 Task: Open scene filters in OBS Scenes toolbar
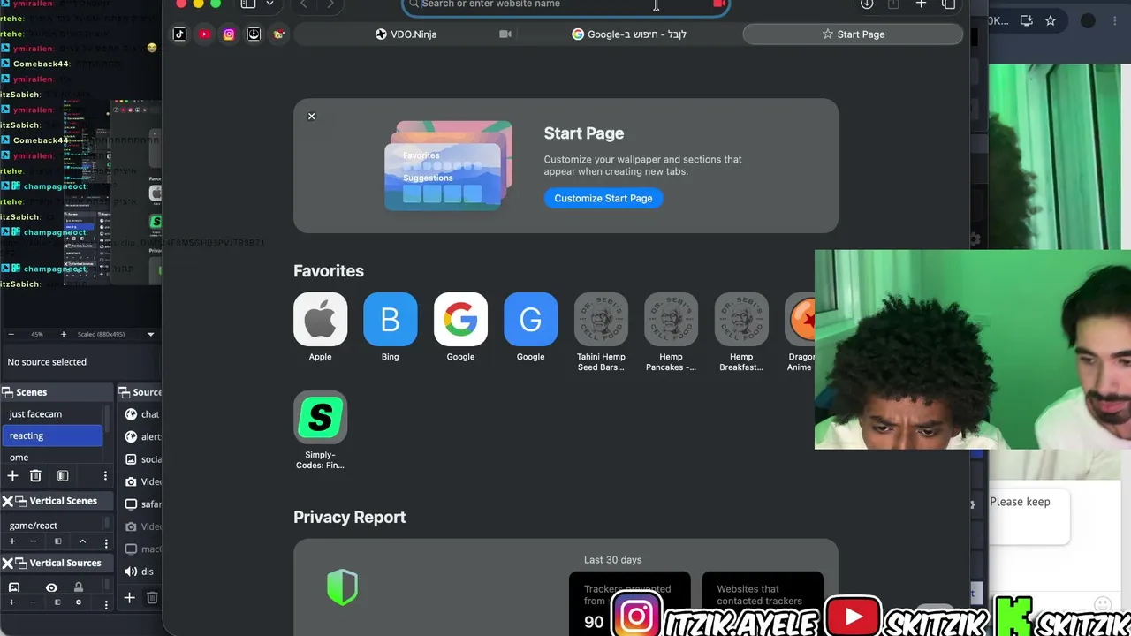(63, 476)
